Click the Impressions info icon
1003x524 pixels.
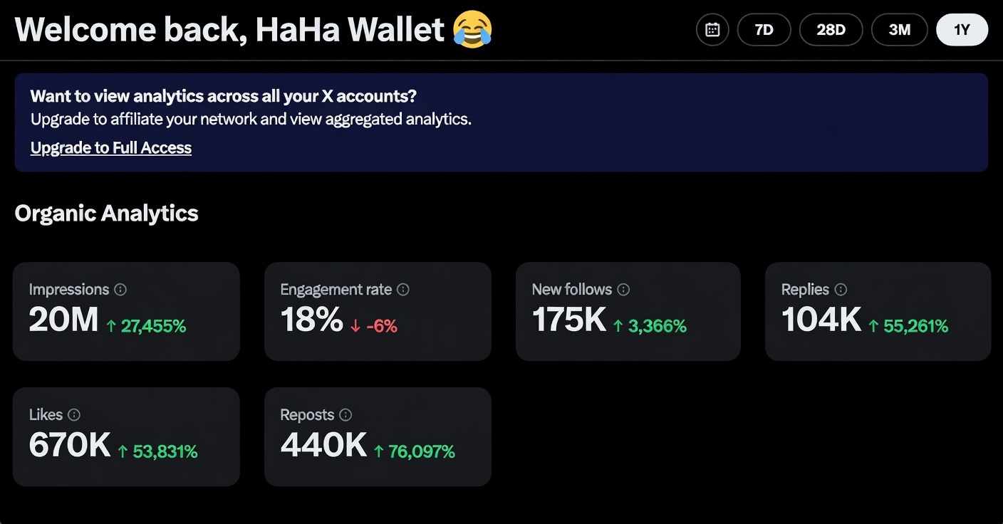120,290
